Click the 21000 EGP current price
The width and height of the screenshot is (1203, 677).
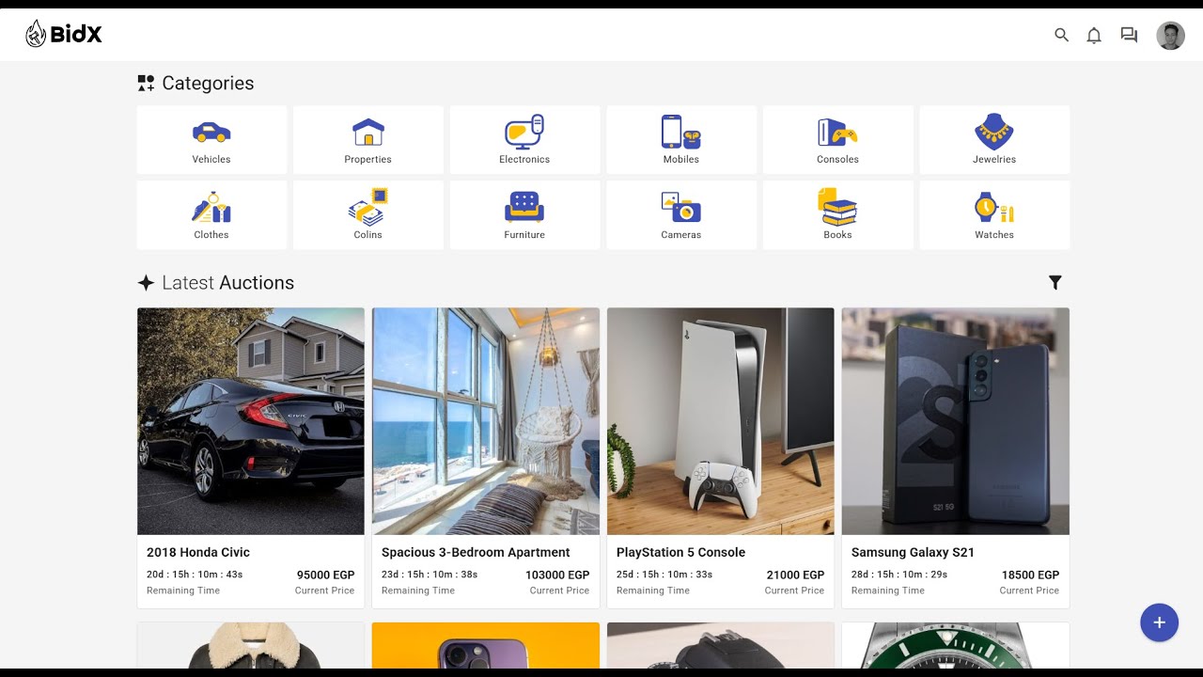tap(795, 575)
